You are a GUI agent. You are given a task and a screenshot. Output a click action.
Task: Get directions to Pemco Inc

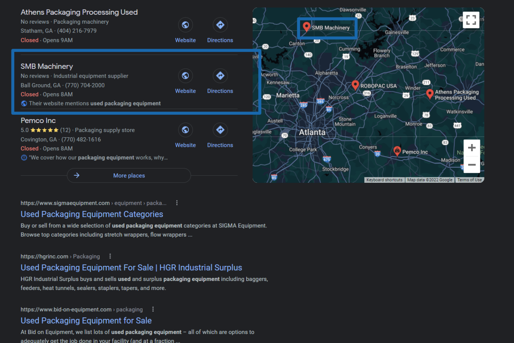(x=220, y=130)
